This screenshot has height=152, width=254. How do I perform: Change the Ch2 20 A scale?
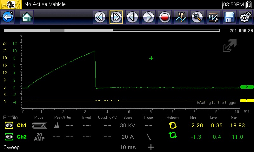point(128,137)
